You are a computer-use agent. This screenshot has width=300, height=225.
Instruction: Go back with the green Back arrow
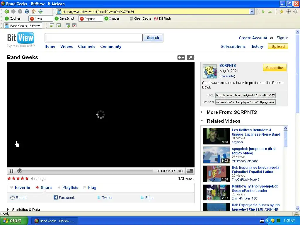pos(6,11)
